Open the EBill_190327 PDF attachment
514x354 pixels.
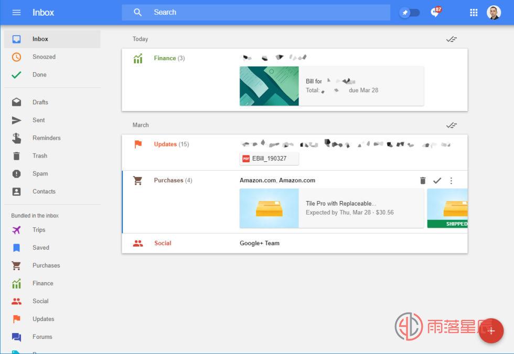point(269,159)
